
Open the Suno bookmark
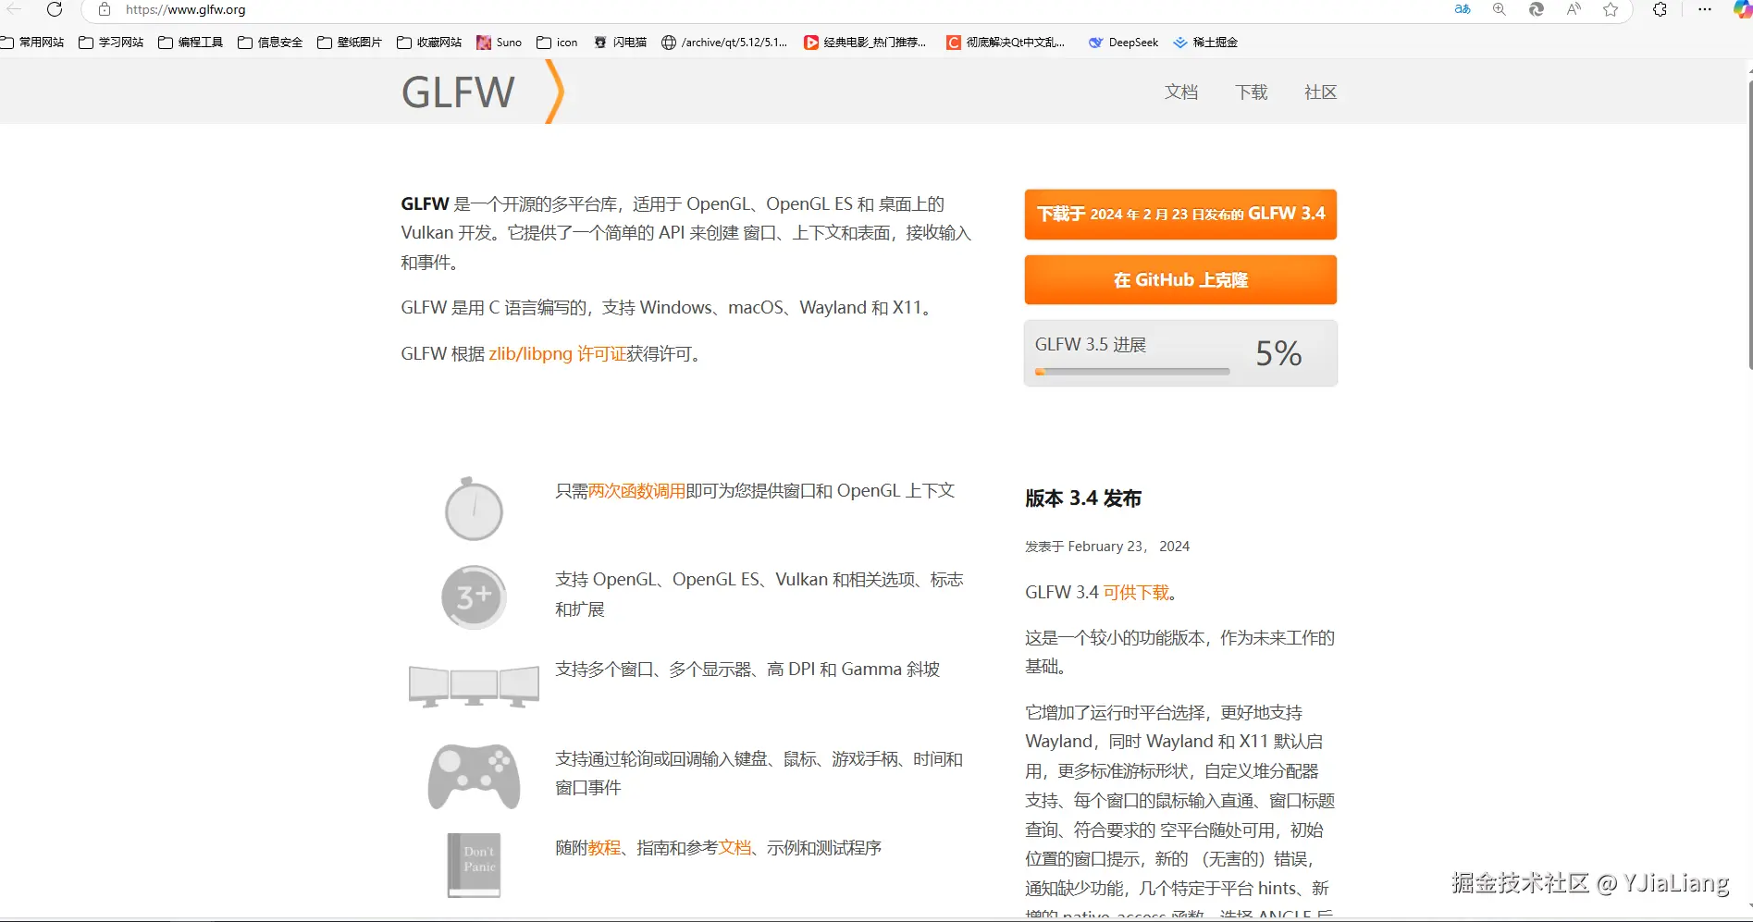pyautogui.click(x=500, y=43)
